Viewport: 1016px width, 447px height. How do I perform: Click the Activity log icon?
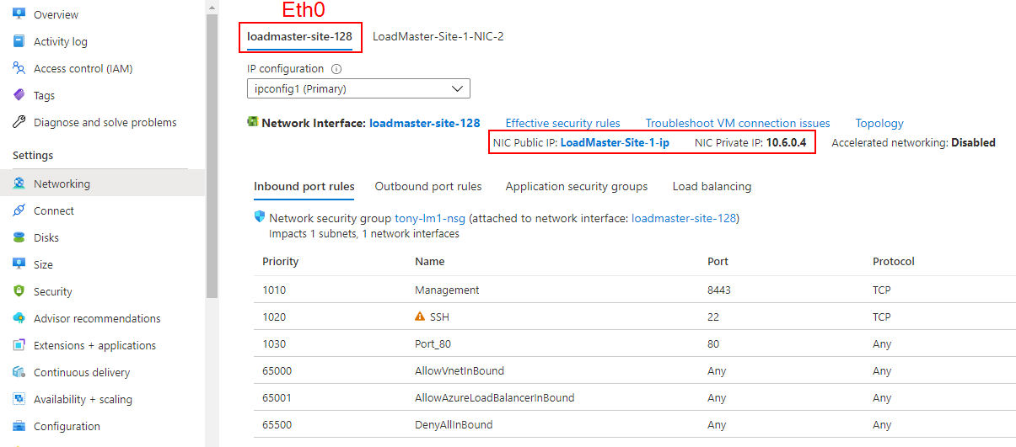click(19, 41)
